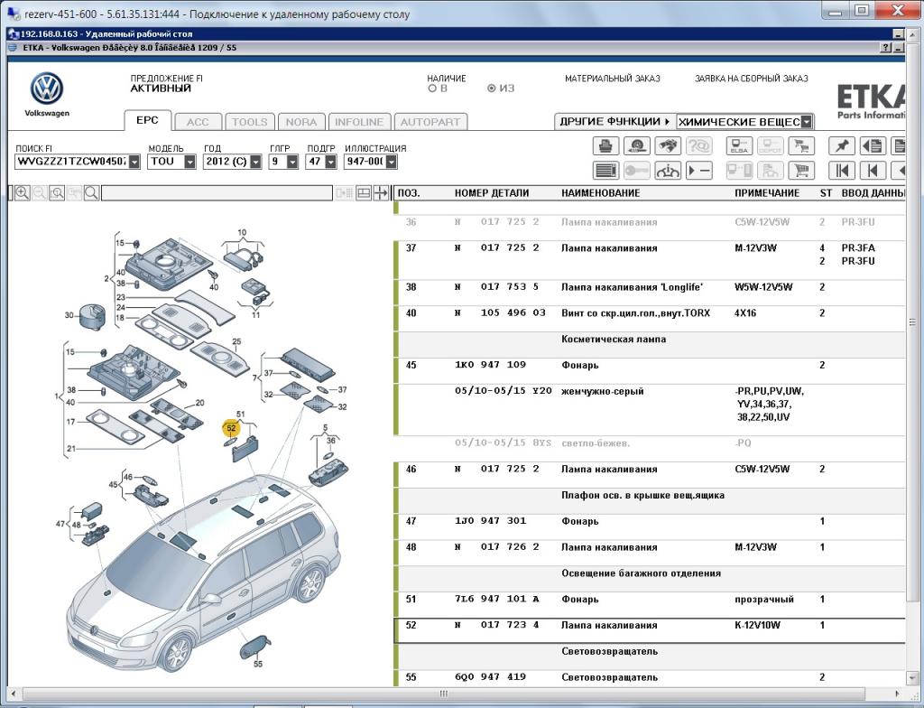
Task: Click callout number 55 in the illustration
Action: click(258, 664)
